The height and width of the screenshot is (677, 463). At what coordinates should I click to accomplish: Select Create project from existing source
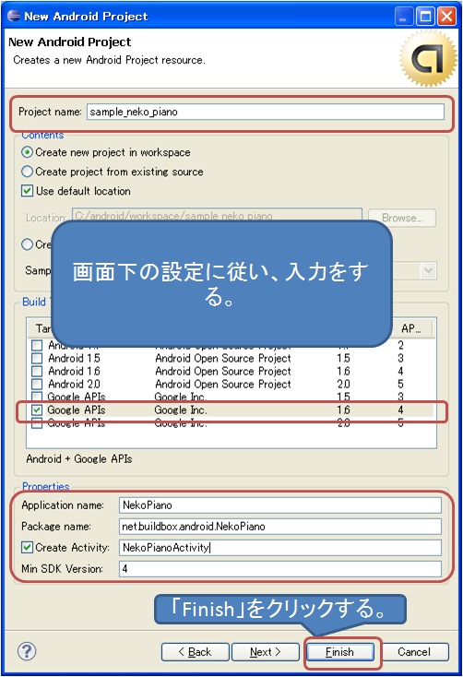click(28, 172)
